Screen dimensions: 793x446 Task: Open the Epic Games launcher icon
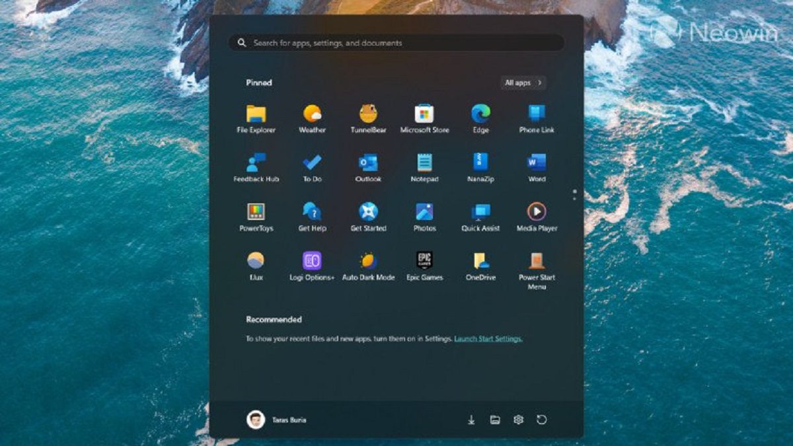424,266
